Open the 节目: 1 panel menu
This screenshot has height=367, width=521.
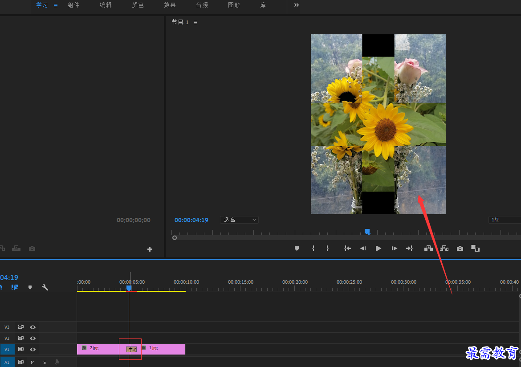[195, 22]
